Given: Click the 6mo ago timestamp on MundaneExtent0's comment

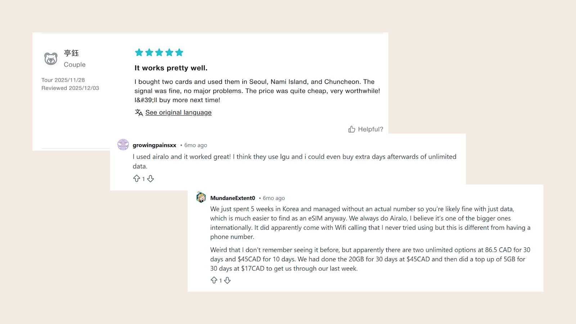Looking at the screenshot, I should (274, 198).
